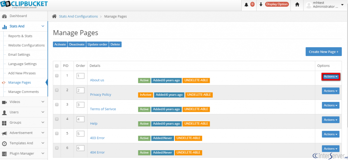Click the Stats And bar chart icon
Viewport: 348px width, 160px height.
pos(4,27)
